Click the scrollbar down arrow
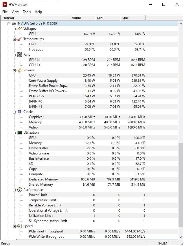This screenshot has height=246, width=184. tap(181, 237)
